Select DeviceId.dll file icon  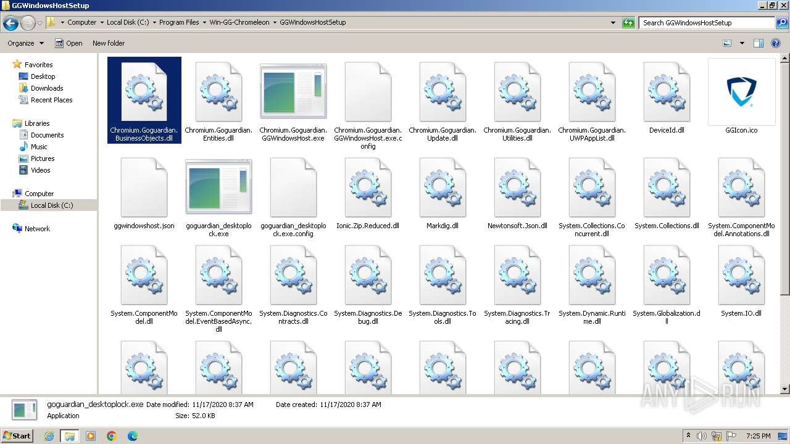coord(667,92)
